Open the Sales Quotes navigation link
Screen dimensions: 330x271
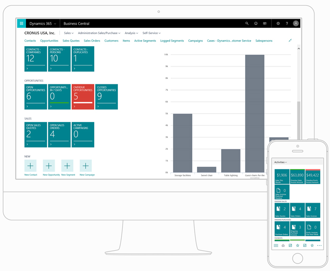pos(71,41)
